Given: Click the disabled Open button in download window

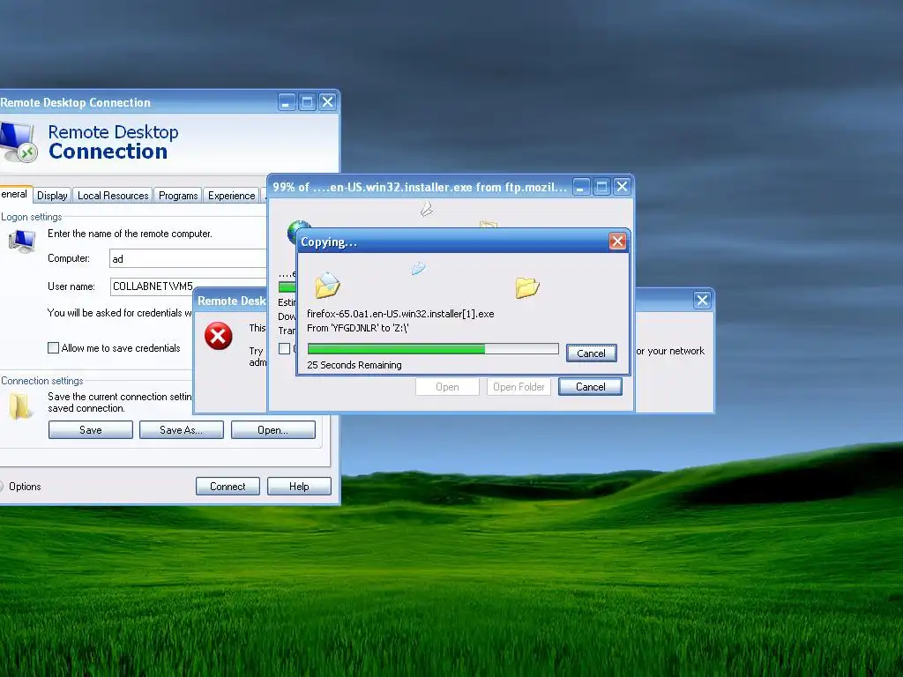Looking at the screenshot, I should [x=447, y=387].
